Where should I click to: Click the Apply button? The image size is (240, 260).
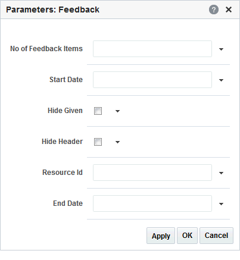[x=161, y=236]
